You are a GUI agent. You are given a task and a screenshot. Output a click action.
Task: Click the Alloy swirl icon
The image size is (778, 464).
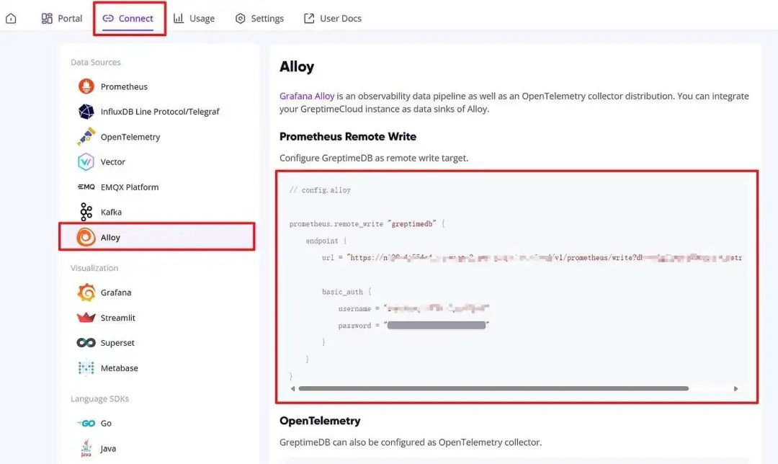coord(86,237)
